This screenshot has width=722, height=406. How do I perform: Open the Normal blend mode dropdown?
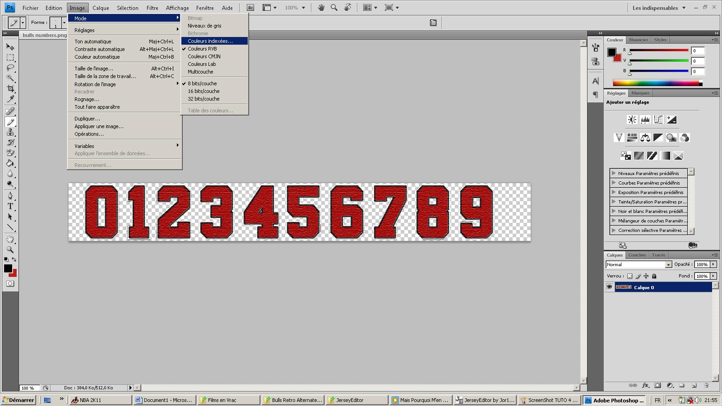(639, 264)
